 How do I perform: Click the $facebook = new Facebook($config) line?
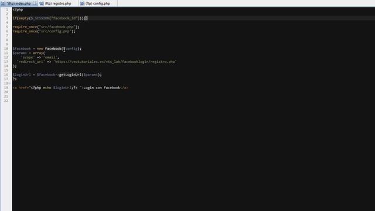[x=47, y=49]
